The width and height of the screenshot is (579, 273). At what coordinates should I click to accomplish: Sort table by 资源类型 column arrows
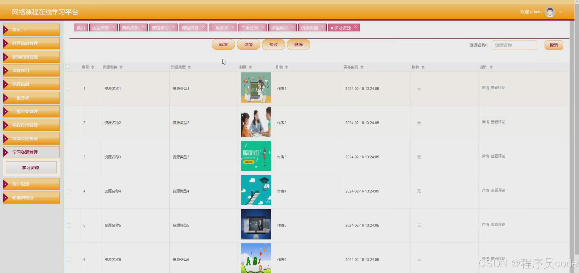pos(189,67)
